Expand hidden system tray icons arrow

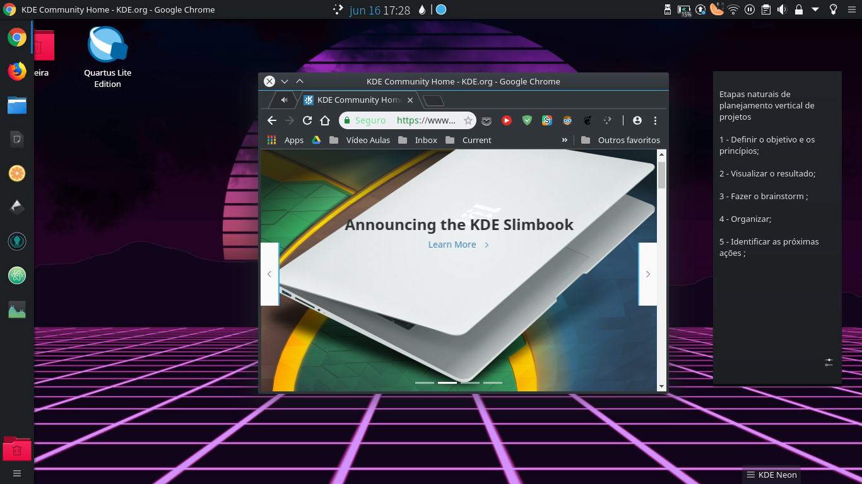[x=815, y=9]
